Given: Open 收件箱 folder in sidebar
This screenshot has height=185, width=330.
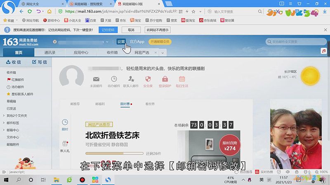Looking at the screenshot, I should (x=12, y=72).
